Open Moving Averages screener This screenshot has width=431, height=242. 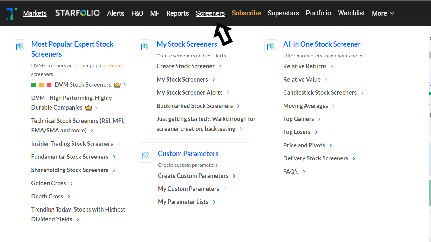click(305, 106)
